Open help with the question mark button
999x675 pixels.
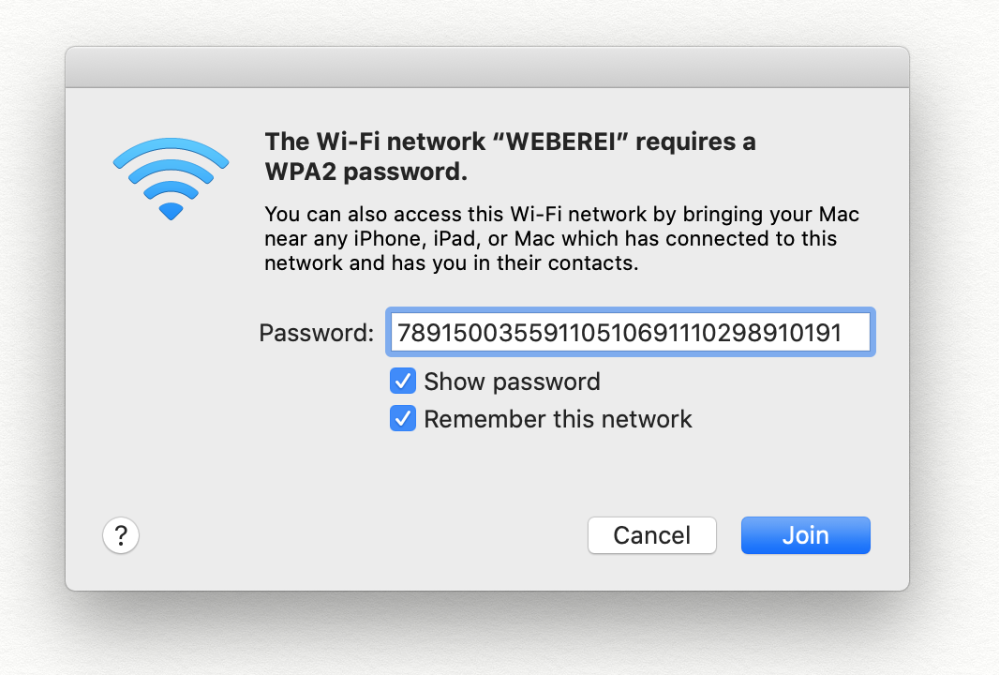click(x=121, y=535)
